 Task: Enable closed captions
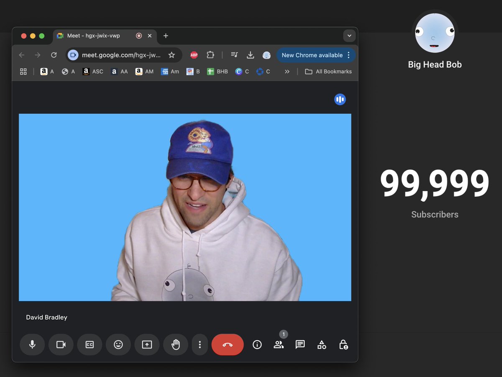click(x=90, y=344)
